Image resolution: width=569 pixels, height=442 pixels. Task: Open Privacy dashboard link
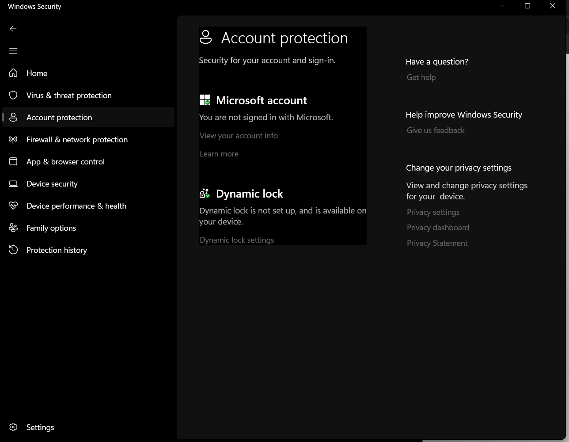click(x=438, y=228)
